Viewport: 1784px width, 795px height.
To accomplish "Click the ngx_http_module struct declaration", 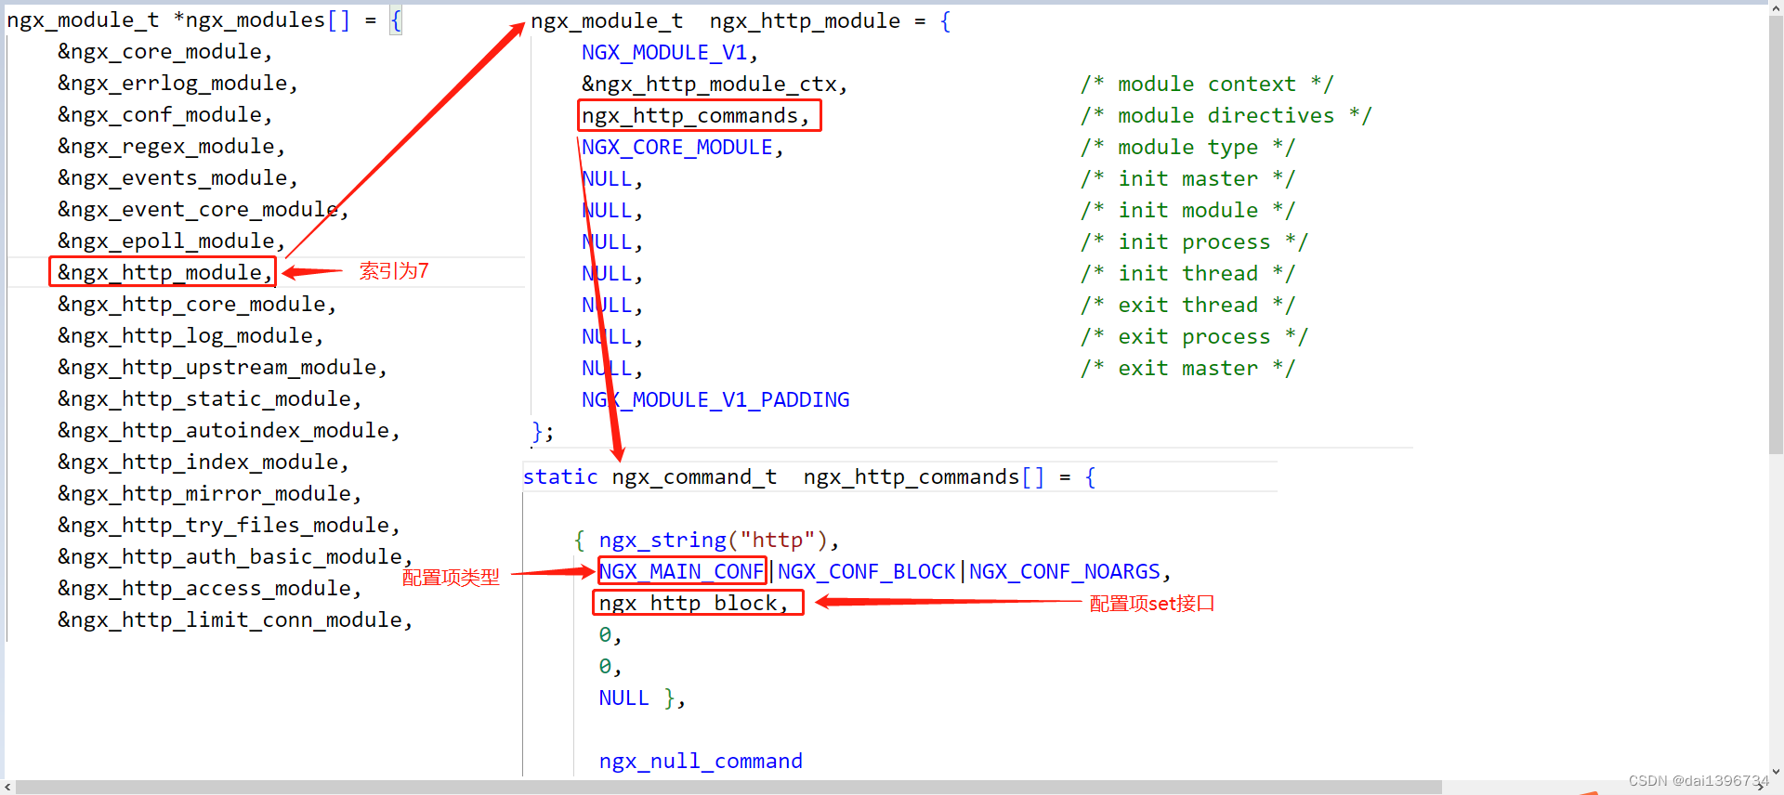I will (x=741, y=20).
